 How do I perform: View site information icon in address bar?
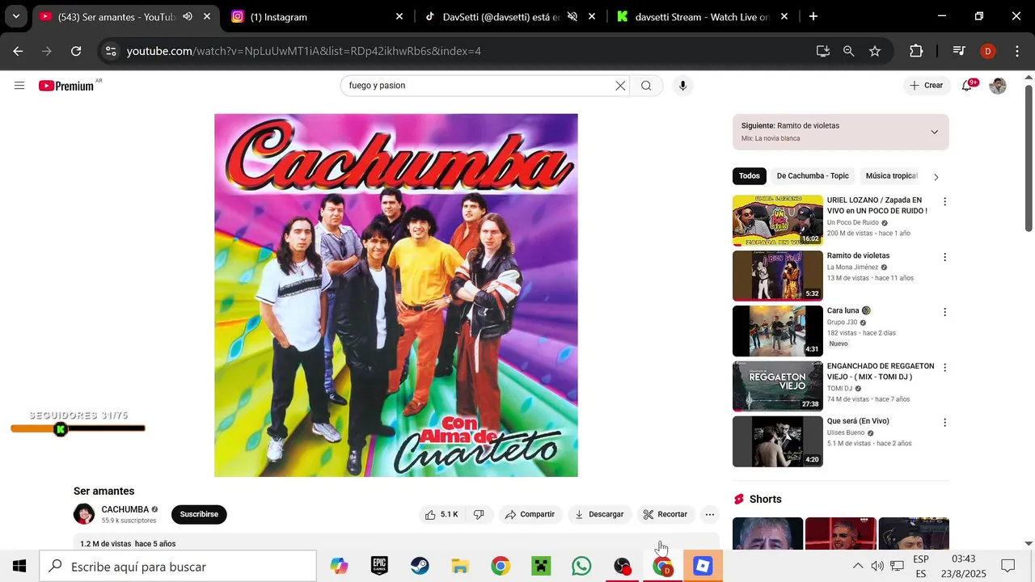point(111,51)
